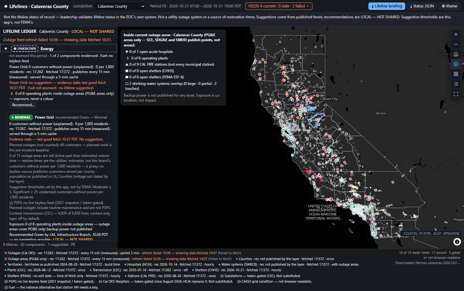
Task: Show the map legend list icon
Action: [456, 84]
